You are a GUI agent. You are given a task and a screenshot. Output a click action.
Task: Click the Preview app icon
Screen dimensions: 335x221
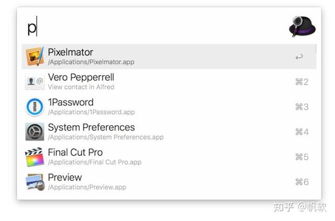[35, 182]
